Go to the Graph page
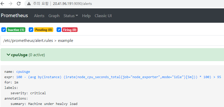The width and height of the screenshot is (224, 107). pyautogui.click(x=54, y=16)
